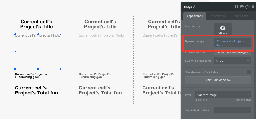
Task: Click the Edit style link
Action: [x=202, y=100]
